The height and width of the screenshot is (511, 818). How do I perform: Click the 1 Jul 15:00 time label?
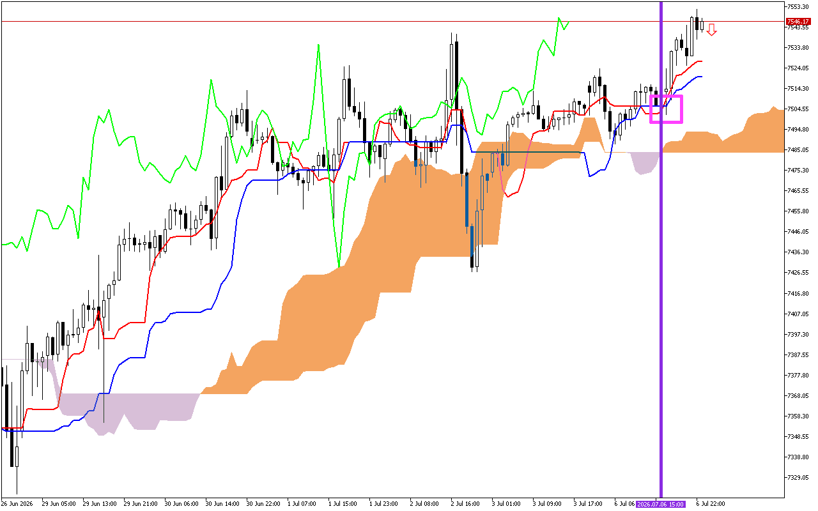tap(341, 504)
